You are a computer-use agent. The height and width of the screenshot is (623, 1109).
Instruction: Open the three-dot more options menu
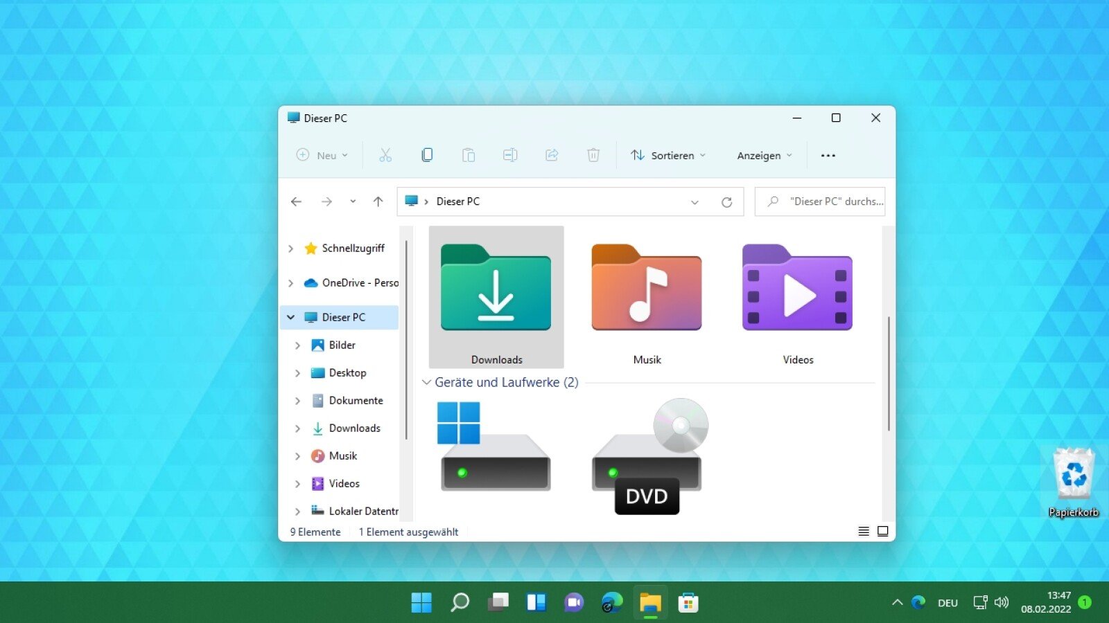[828, 155]
